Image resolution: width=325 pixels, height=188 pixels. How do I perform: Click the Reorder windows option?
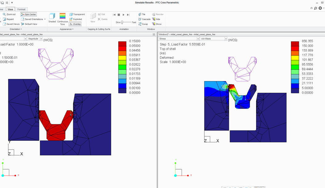(x=158, y=14)
